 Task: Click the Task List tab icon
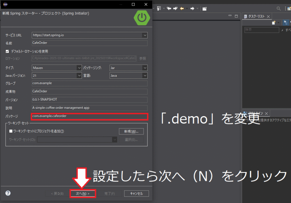[245, 16]
